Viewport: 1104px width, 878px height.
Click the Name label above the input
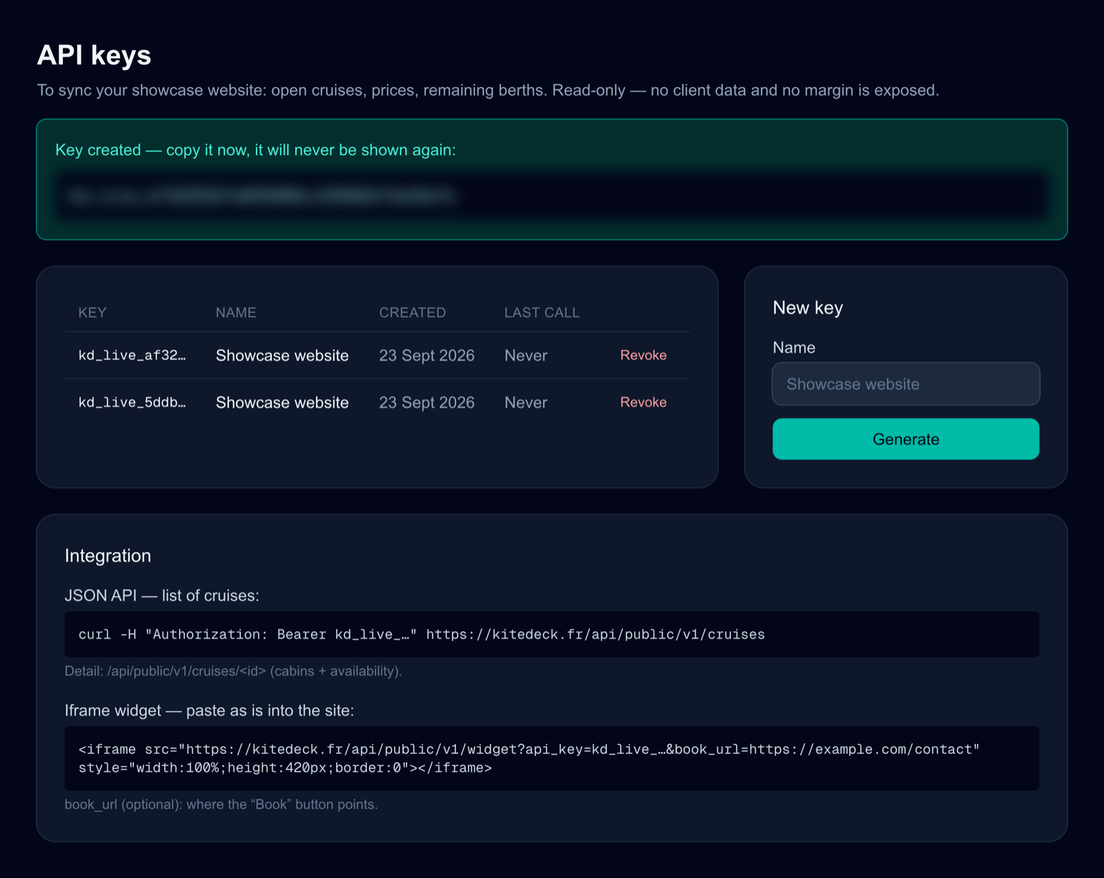click(793, 348)
